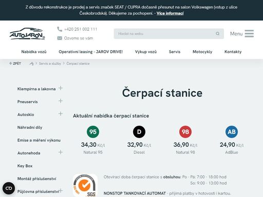Click the Menu label text
The width and height of the screenshot is (263, 197).
[236, 34]
